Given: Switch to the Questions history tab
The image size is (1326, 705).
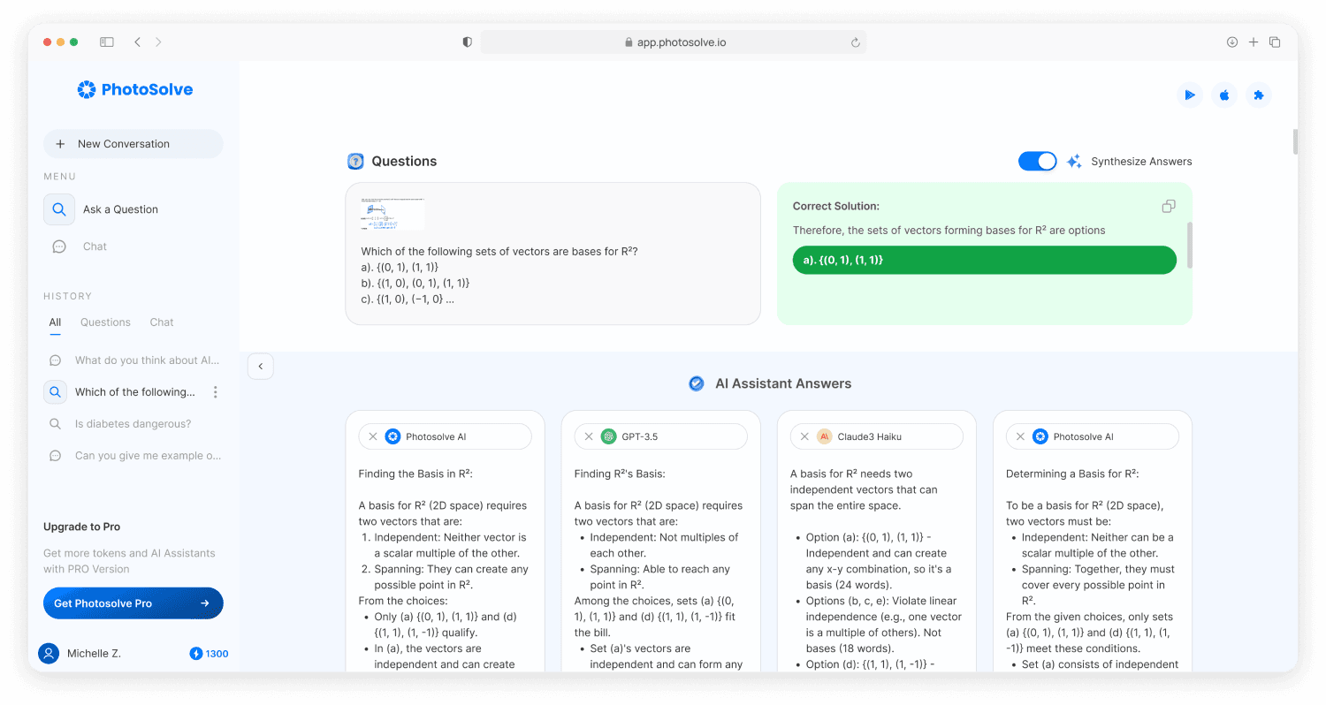Looking at the screenshot, I should (x=105, y=322).
